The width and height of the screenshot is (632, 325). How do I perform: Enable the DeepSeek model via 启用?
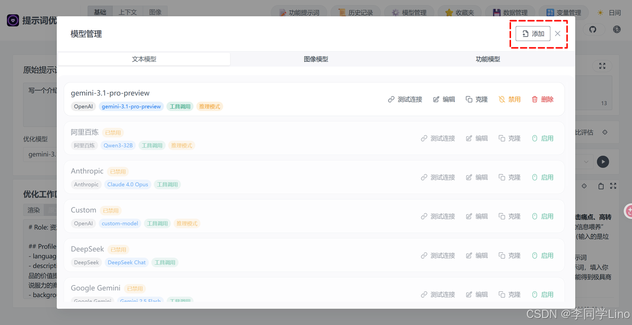pos(542,255)
